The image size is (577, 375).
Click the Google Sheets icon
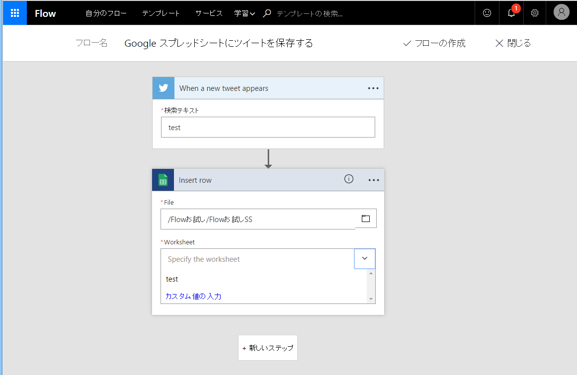click(x=163, y=180)
